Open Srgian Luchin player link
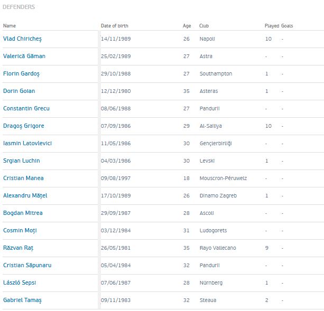This screenshot has height=311, width=324. point(22,161)
